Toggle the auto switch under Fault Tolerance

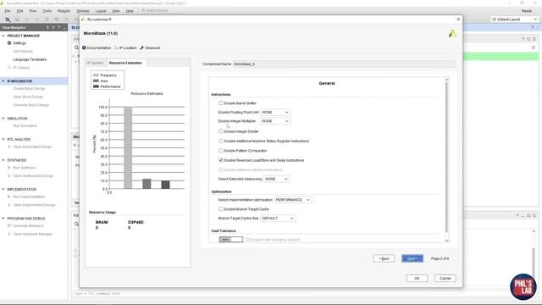click(x=231, y=239)
